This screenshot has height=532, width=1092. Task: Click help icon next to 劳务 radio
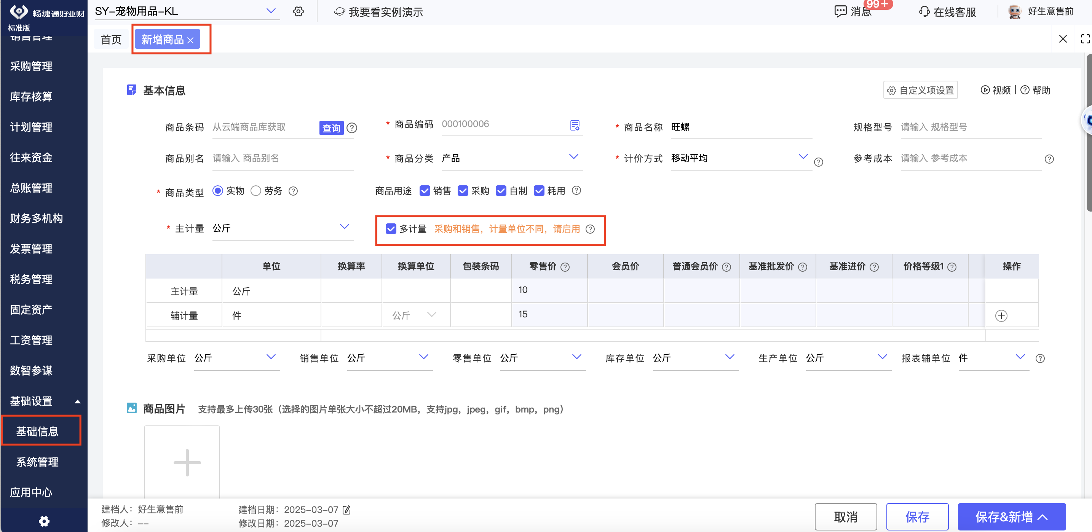(293, 191)
